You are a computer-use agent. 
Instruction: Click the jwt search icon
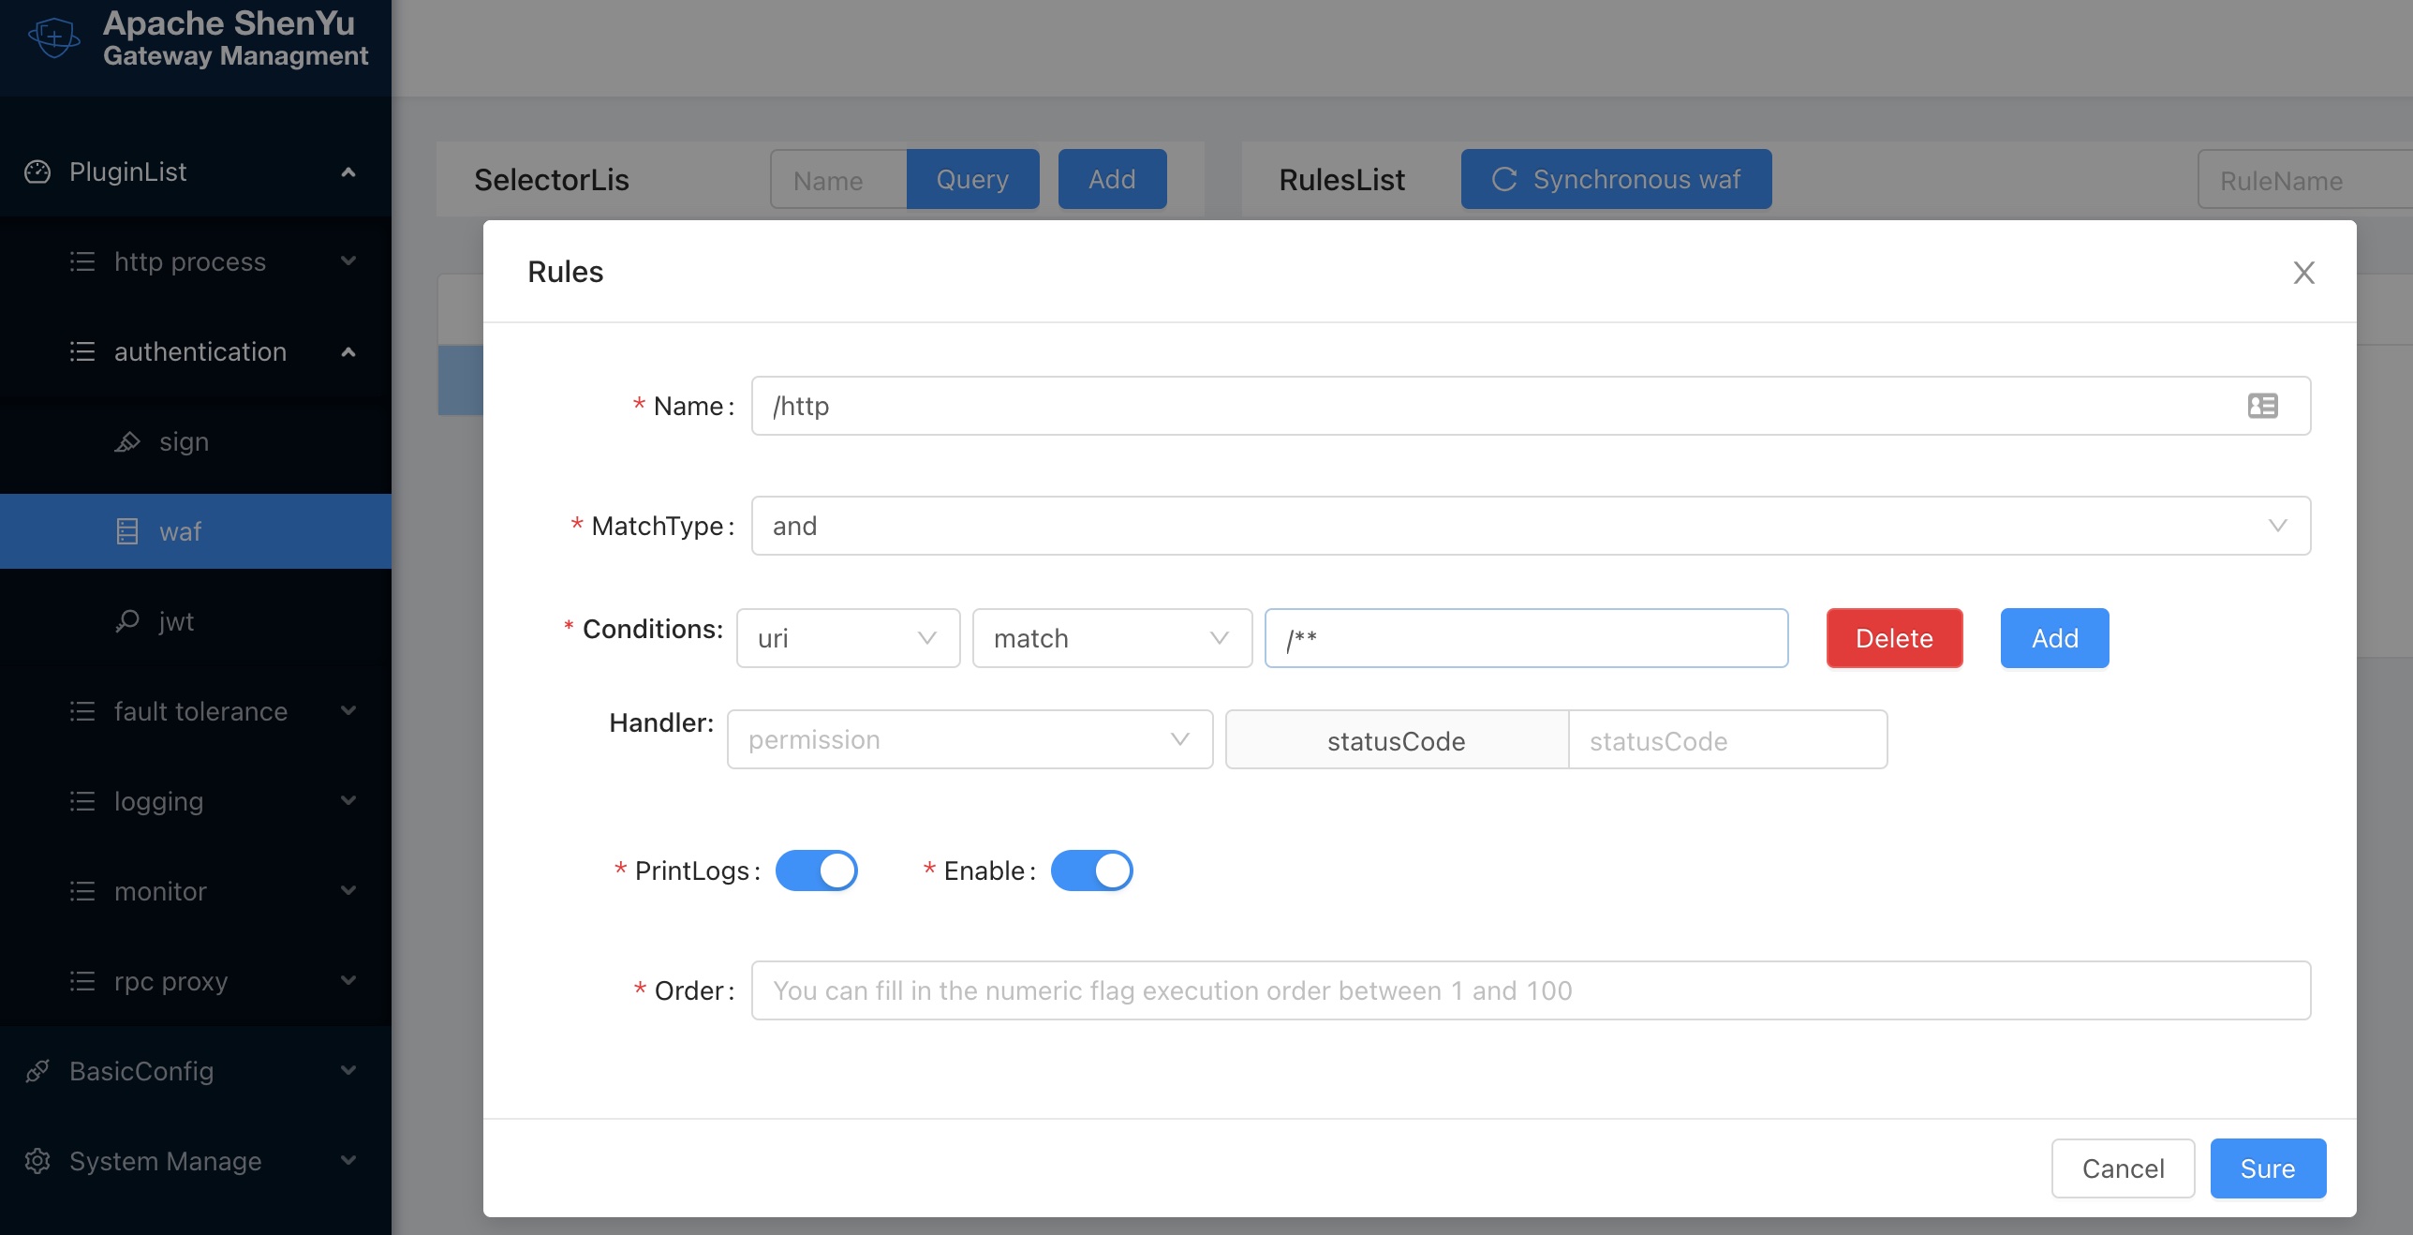click(127, 621)
